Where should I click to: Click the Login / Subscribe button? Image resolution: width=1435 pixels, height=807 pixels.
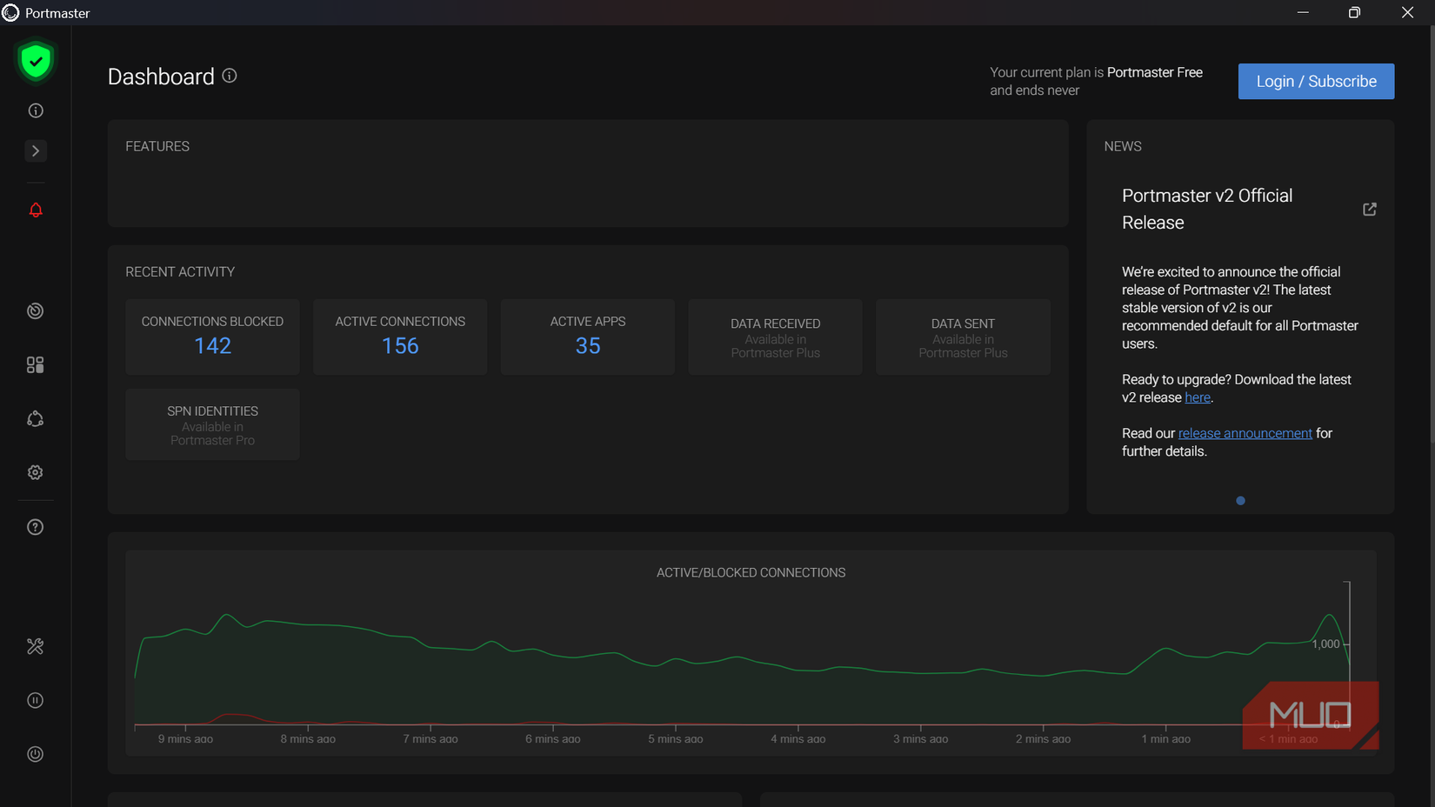[1316, 81]
